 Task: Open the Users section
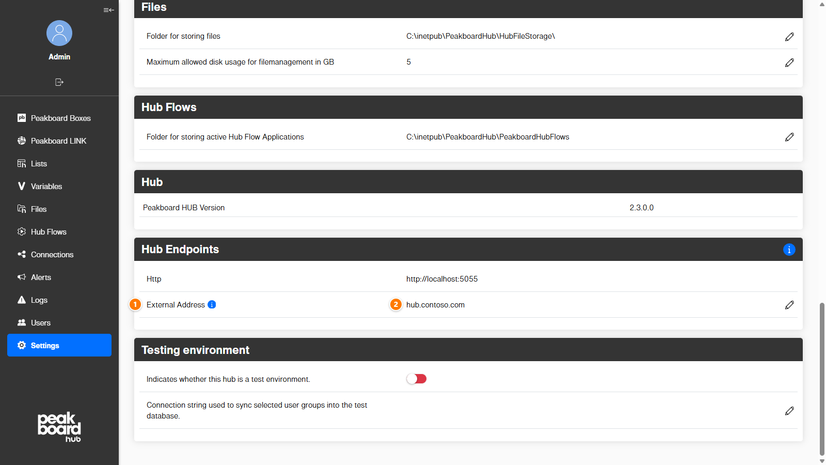(x=59, y=322)
